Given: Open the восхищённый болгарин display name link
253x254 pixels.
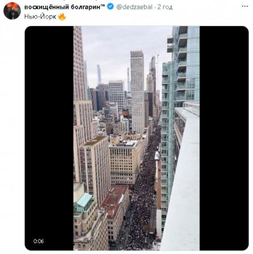Looking at the screenshot, I should [65, 7].
